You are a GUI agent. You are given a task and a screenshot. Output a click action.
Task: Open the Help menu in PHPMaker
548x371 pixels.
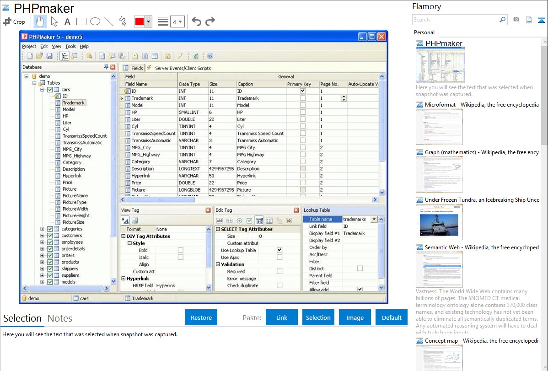click(84, 46)
